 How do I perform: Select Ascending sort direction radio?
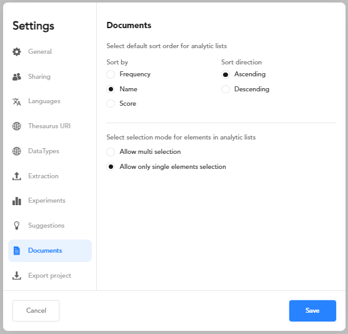point(226,74)
